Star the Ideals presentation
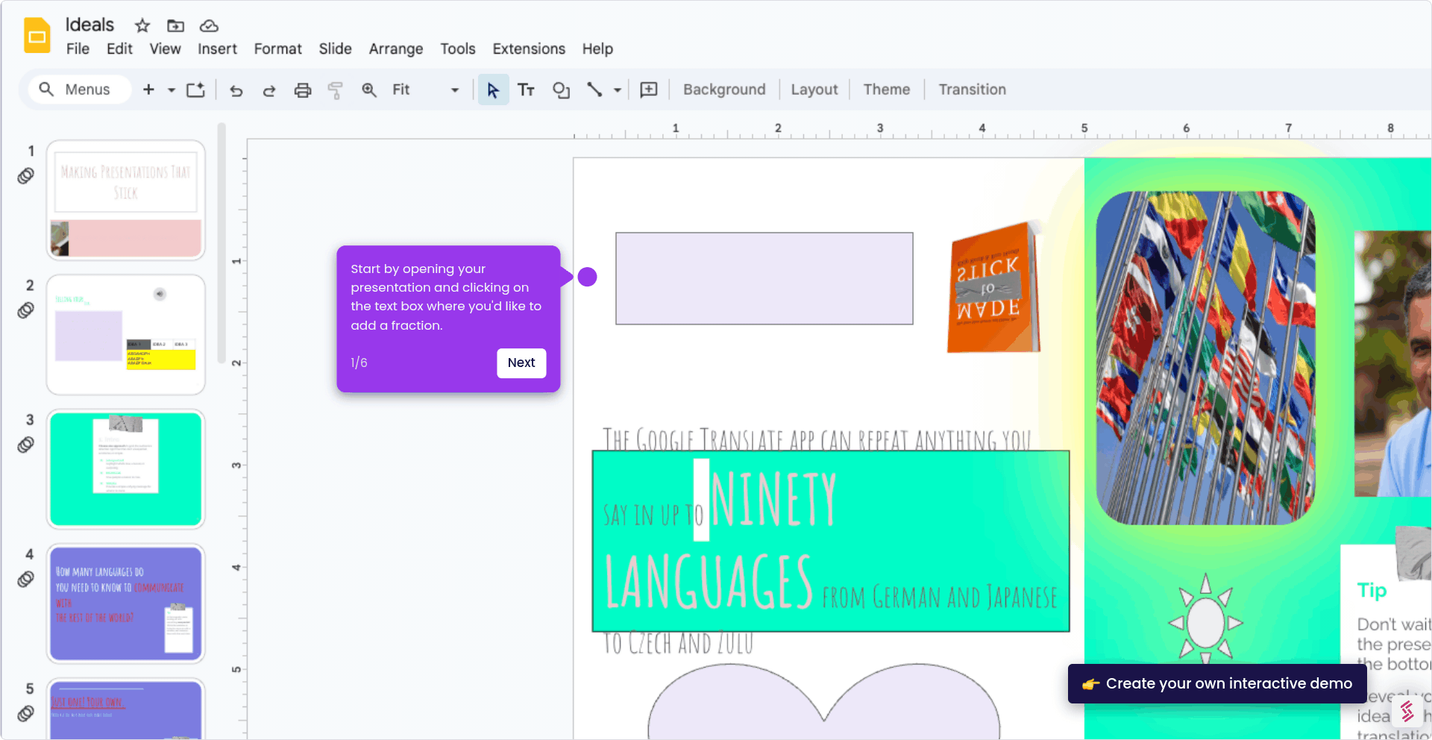This screenshot has height=740, width=1432. 142,26
